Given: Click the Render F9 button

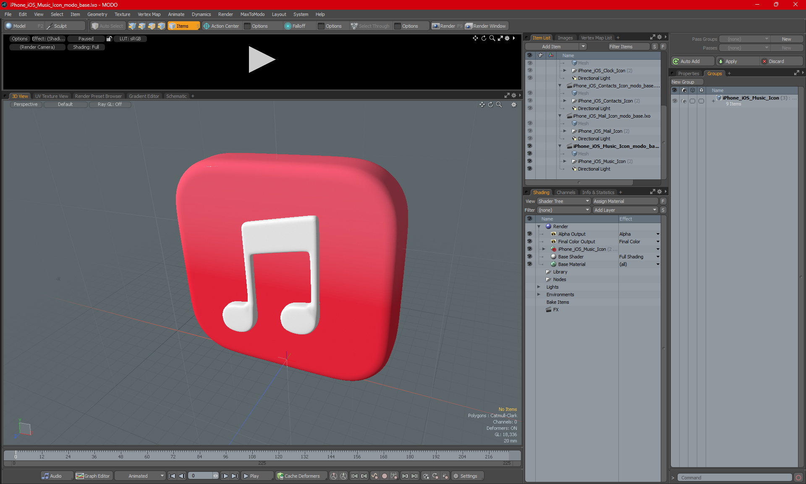Looking at the screenshot, I should click(447, 26).
